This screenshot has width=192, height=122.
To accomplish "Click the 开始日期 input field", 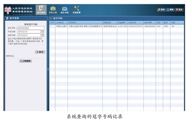I will tap(29, 32).
